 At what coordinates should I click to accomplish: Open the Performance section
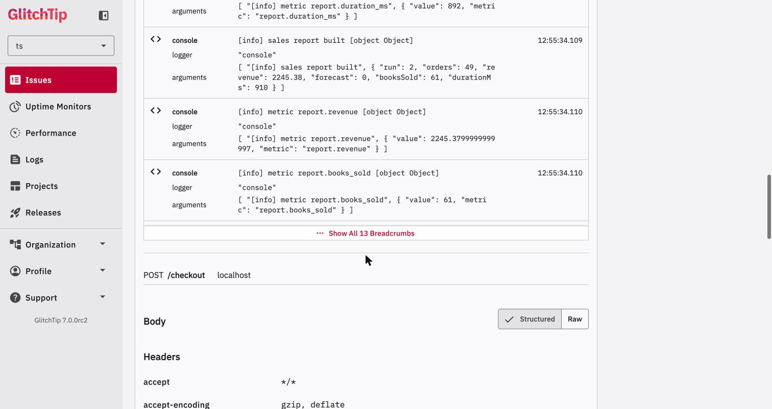tap(61, 133)
